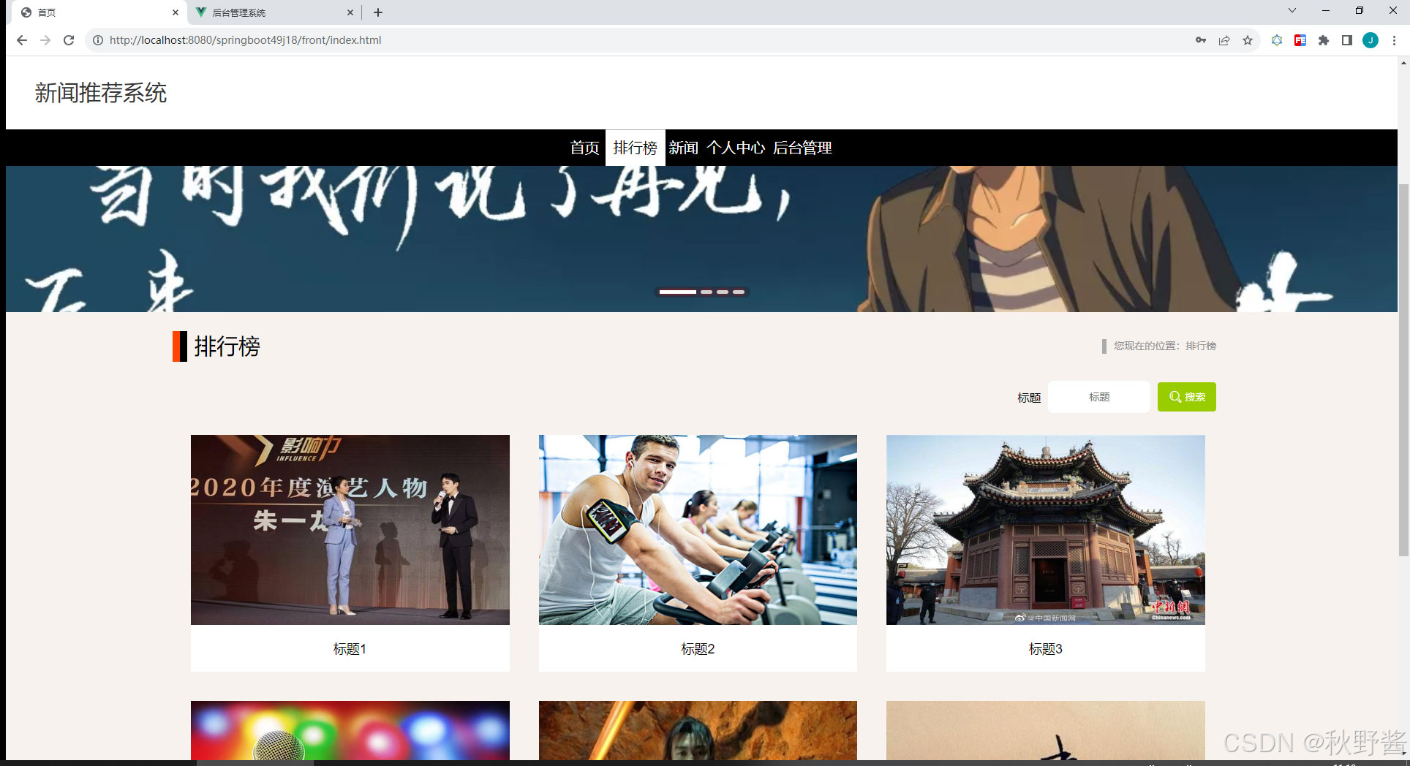Open the Chrome three-dot menu

(x=1395, y=40)
